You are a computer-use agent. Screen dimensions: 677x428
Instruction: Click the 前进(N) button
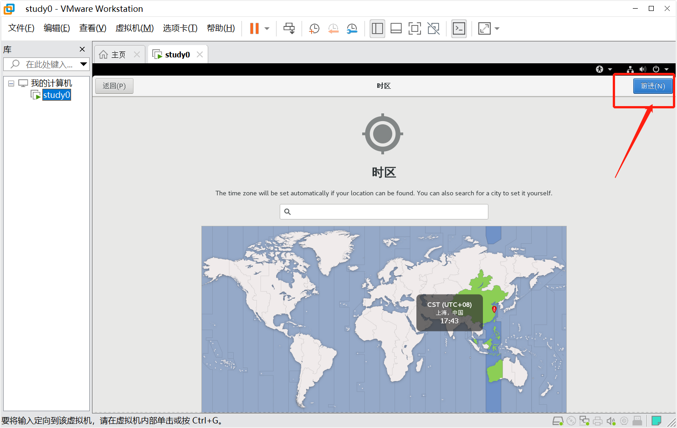coord(652,86)
